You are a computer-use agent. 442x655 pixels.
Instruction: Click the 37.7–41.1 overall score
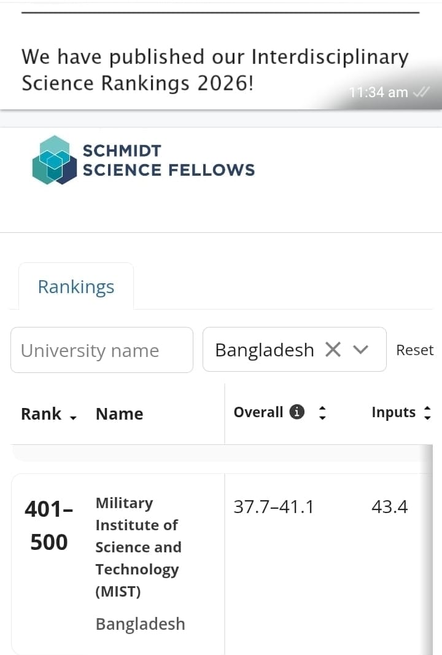pos(274,507)
